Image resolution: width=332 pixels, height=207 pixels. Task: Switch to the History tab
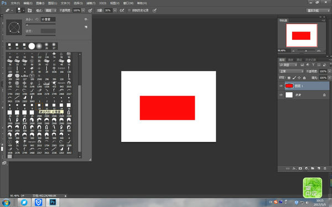click(310, 60)
